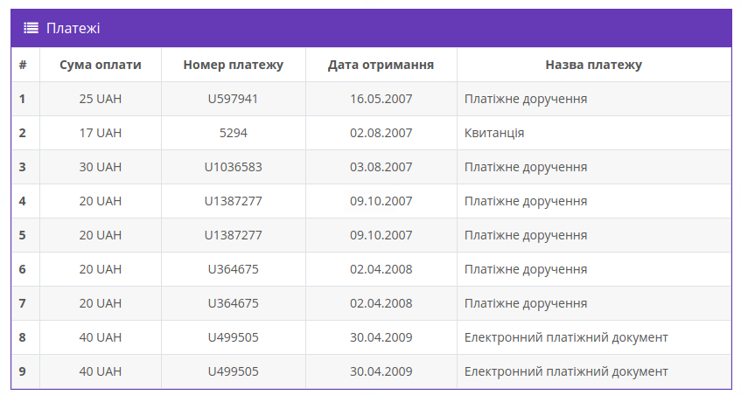Click the 30 UAH amount cell
Screen dimensions: 741x395
[x=100, y=167]
